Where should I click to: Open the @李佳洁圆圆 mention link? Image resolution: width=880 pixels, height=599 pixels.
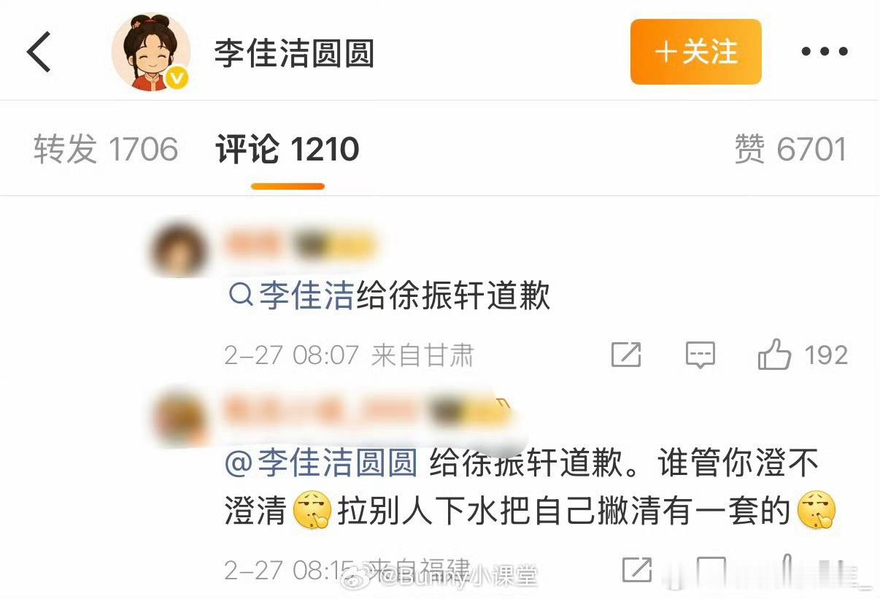pos(321,463)
